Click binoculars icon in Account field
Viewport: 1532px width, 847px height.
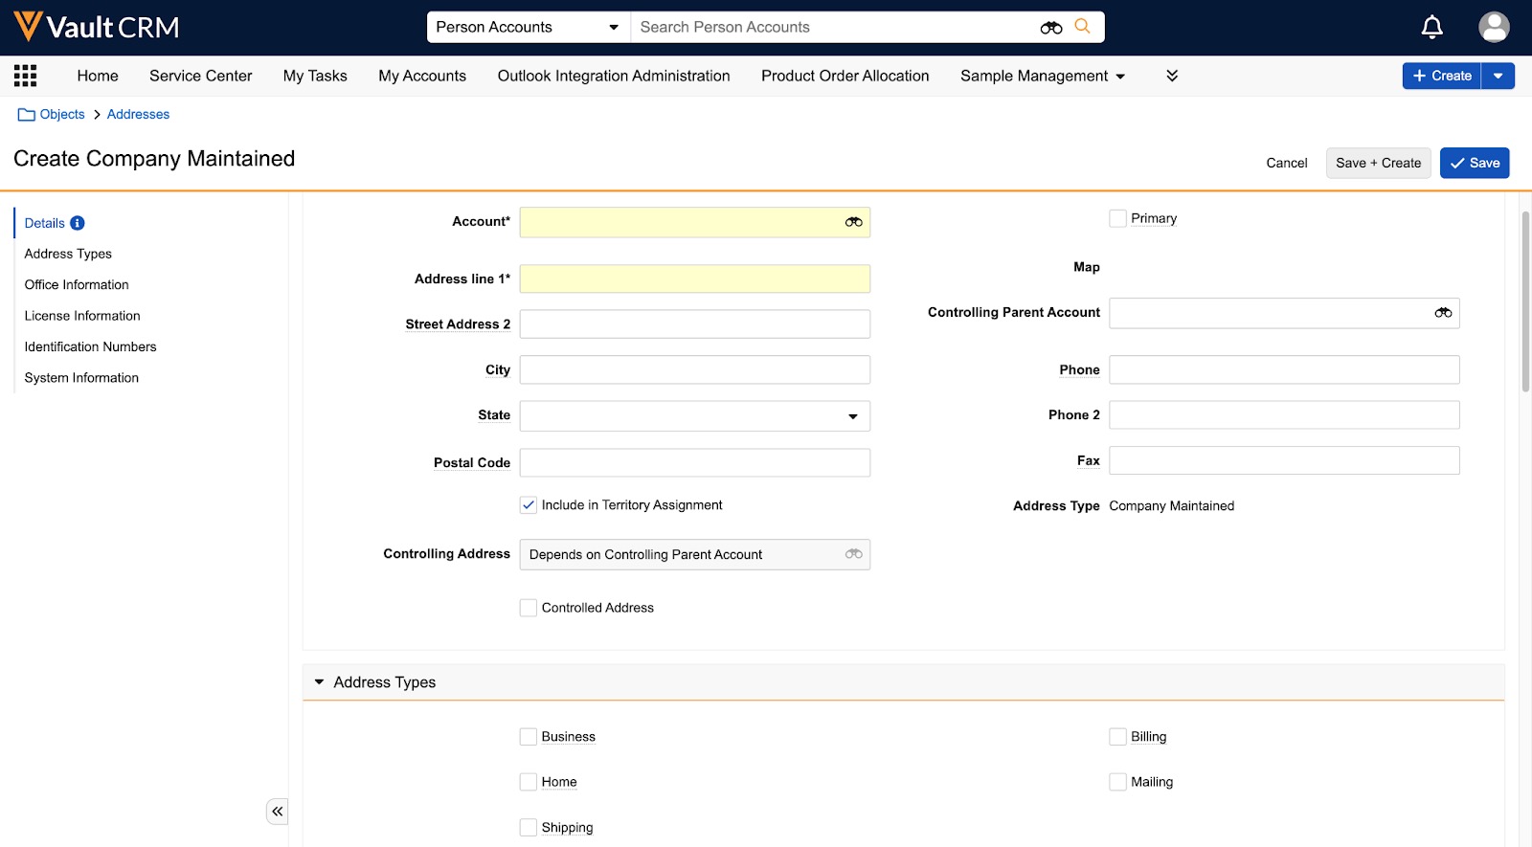[853, 222]
